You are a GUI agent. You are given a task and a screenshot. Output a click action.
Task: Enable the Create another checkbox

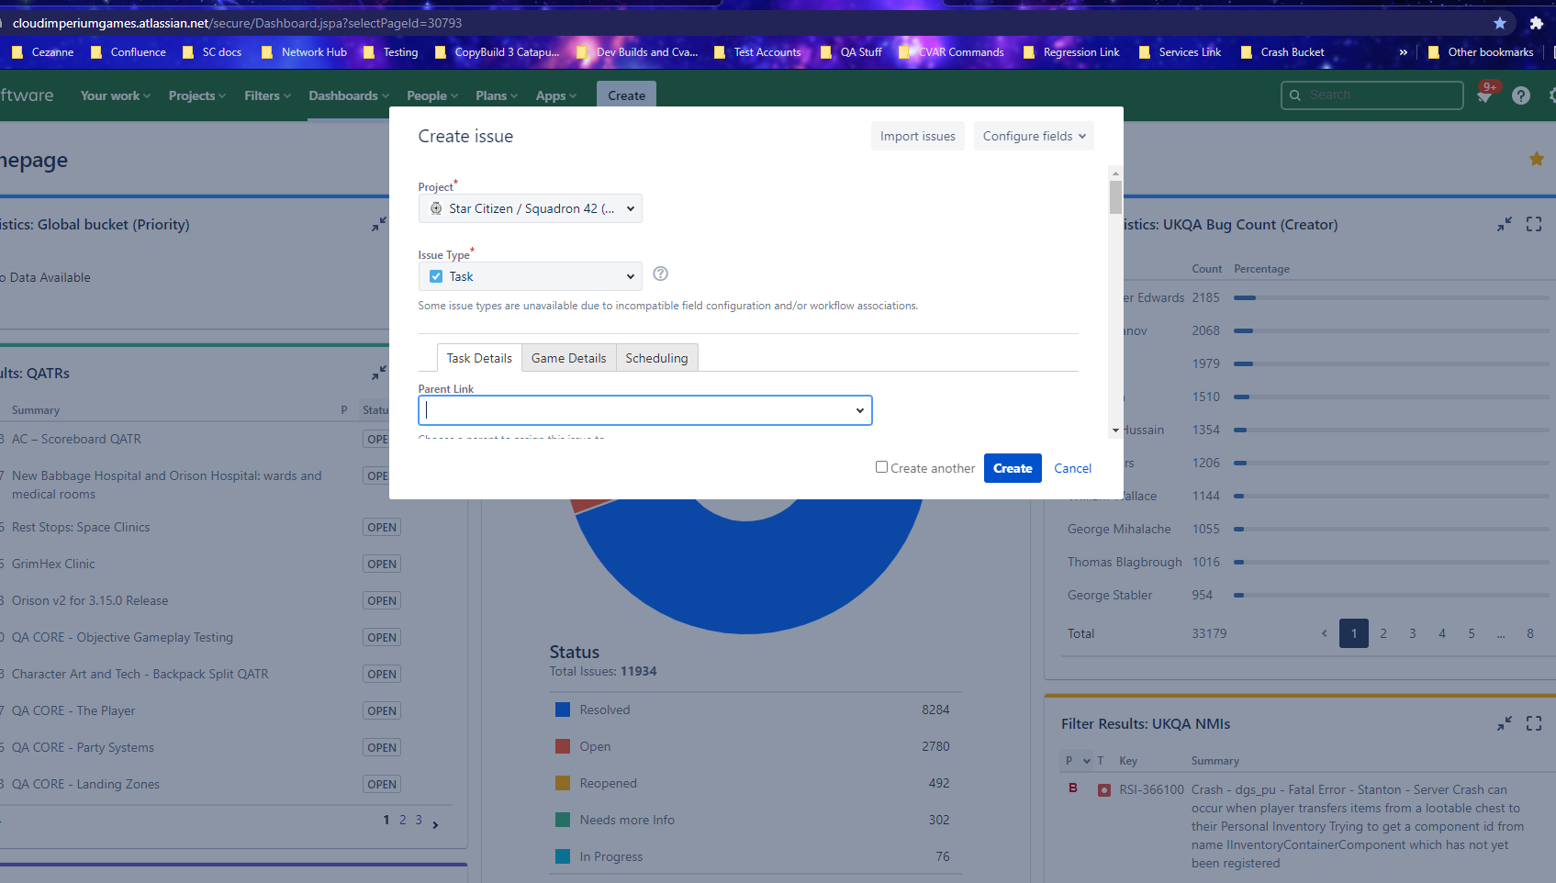point(881,467)
